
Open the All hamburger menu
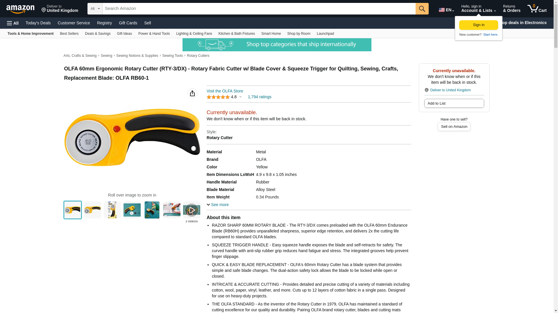(x=13, y=23)
